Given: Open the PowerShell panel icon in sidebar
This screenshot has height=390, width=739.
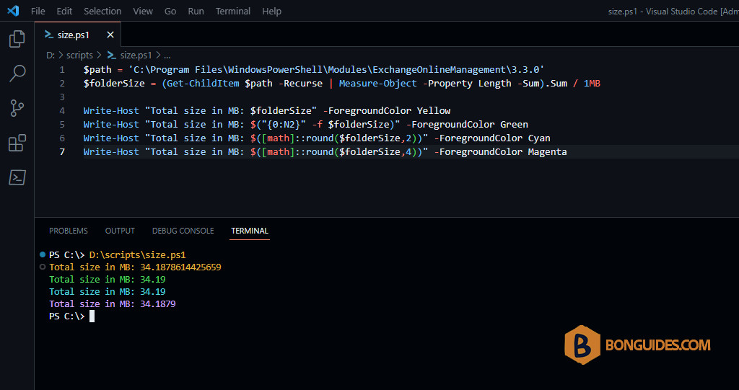Looking at the screenshot, I should [17, 177].
